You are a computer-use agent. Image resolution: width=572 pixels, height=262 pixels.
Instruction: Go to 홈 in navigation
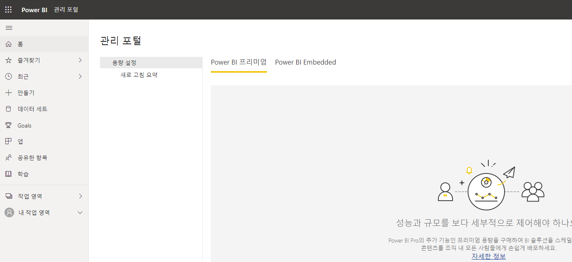click(x=44, y=44)
